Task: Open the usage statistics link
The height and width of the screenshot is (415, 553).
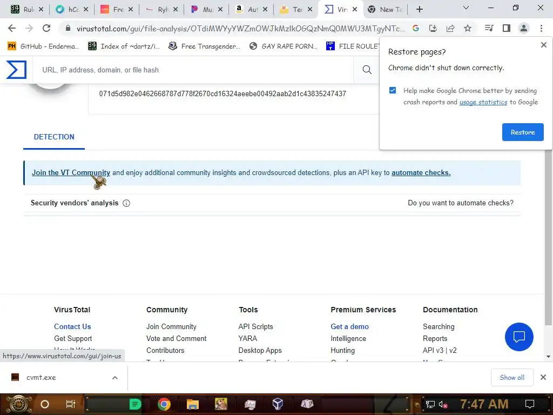Action: (483, 102)
